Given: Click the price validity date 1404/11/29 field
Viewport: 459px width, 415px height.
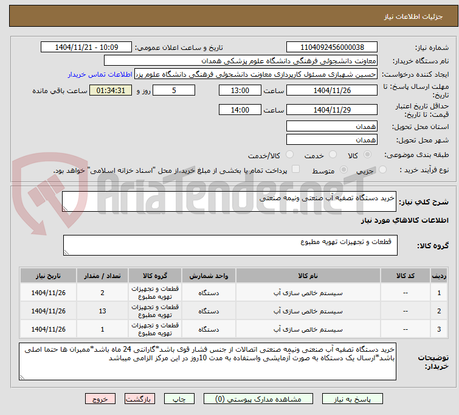Looking at the screenshot, I should (x=332, y=110).
